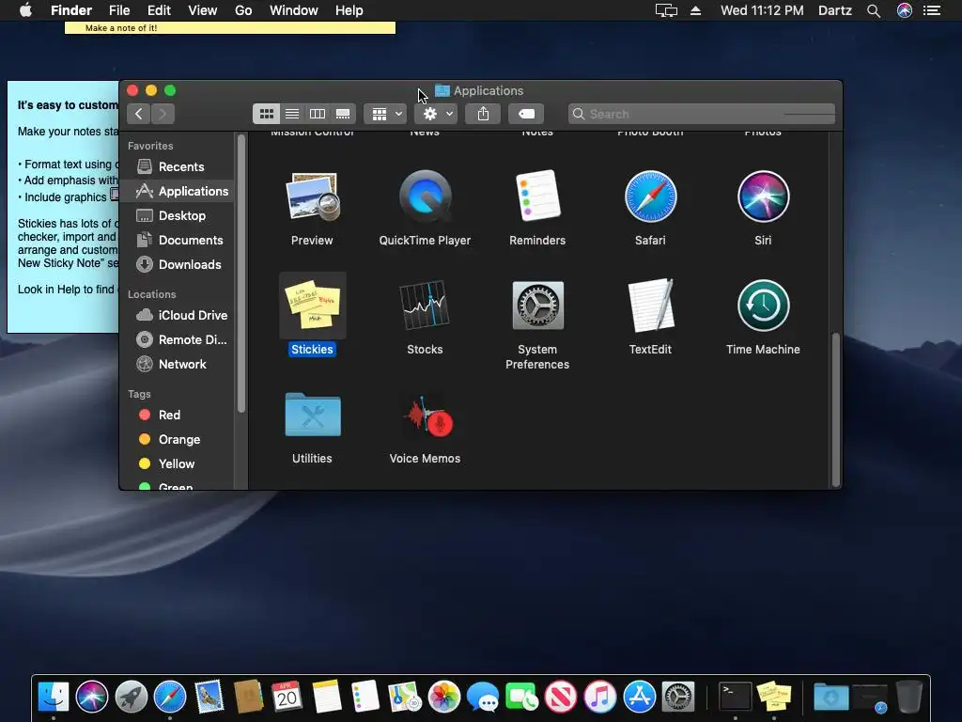Image resolution: width=962 pixels, height=722 pixels.
Task: Open Notification Center from the menu bar
Action: click(x=932, y=10)
